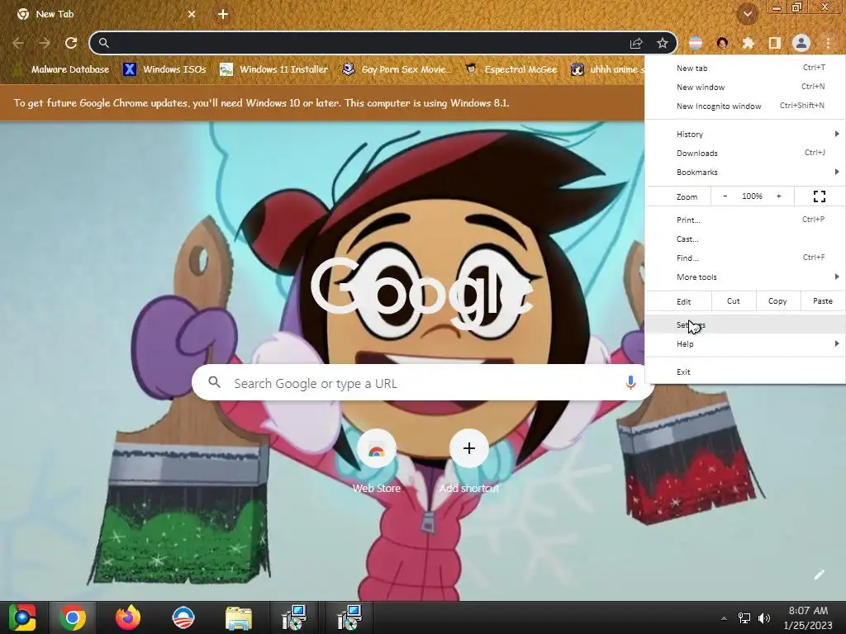This screenshot has height=634, width=846.
Task: Increase zoom with the plus button
Action: pos(778,196)
